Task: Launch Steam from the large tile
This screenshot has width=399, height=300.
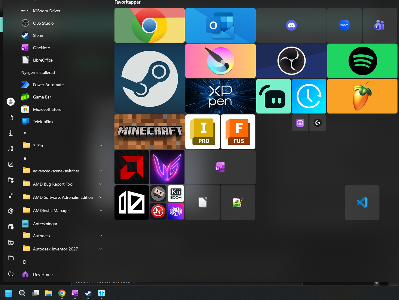Action: click(150, 79)
